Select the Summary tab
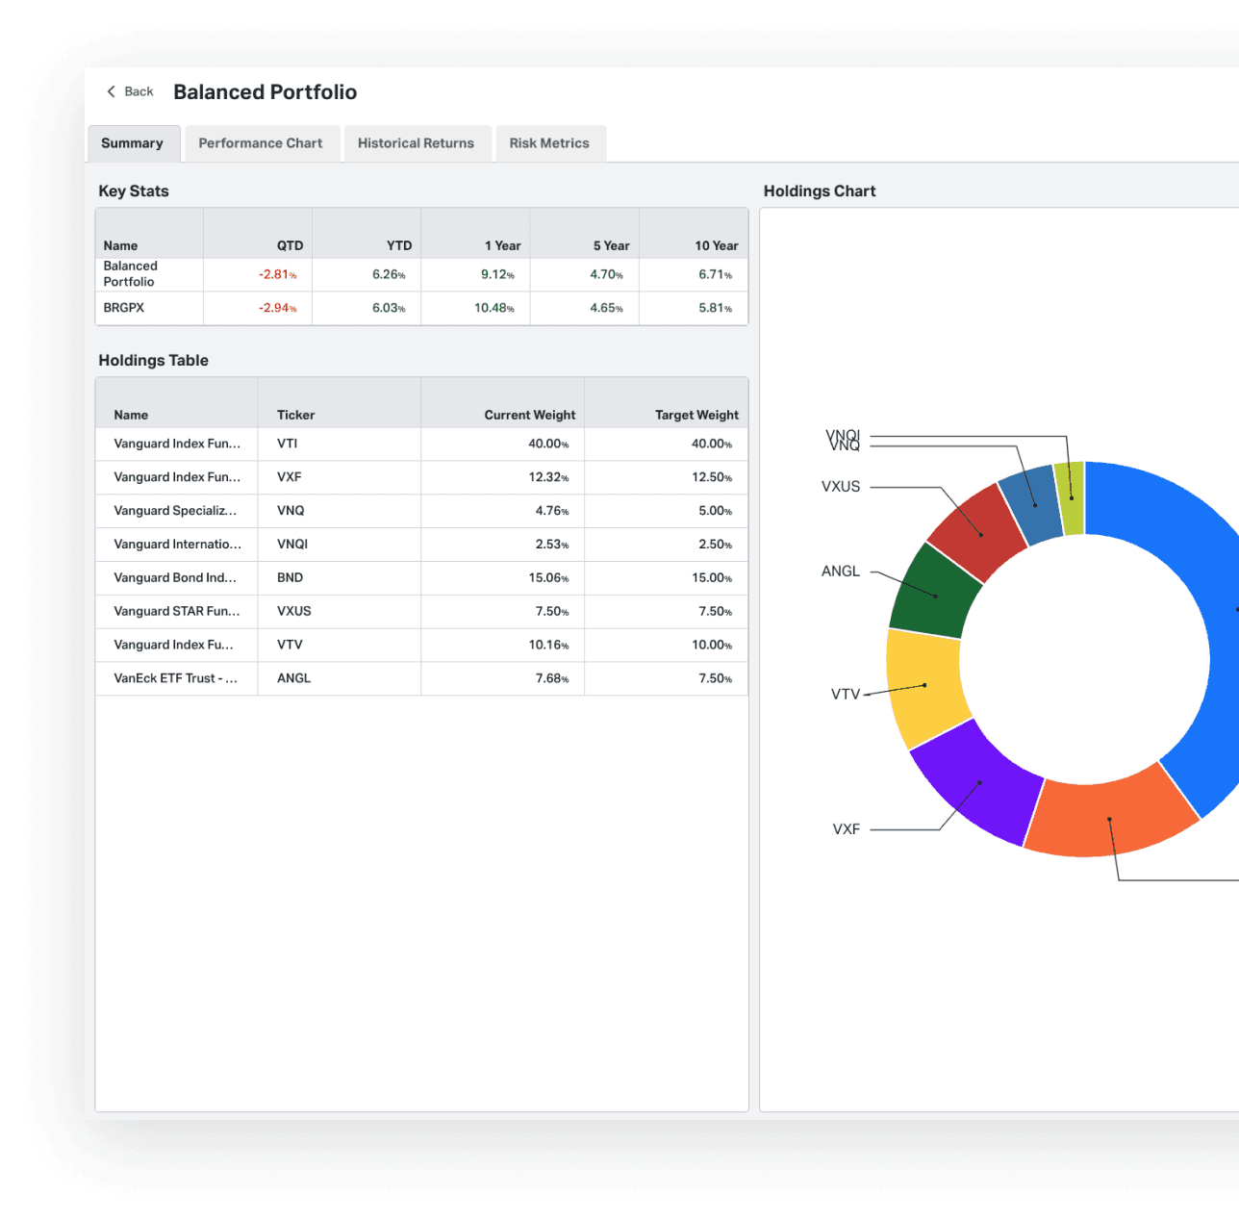Screen dimensions: 1239x1220 (133, 143)
